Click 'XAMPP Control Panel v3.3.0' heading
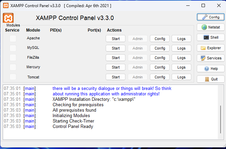226x149 pixels. click(x=75, y=18)
